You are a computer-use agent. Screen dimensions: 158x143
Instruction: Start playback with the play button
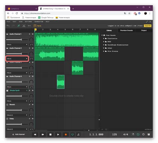[x=58, y=135]
